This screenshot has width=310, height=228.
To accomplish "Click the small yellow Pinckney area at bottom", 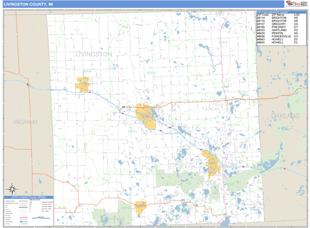I will point(141,205).
